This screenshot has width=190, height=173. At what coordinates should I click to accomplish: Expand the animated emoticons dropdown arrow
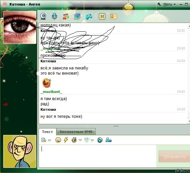click(80, 140)
